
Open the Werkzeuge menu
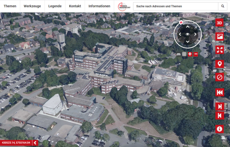click(x=32, y=6)
